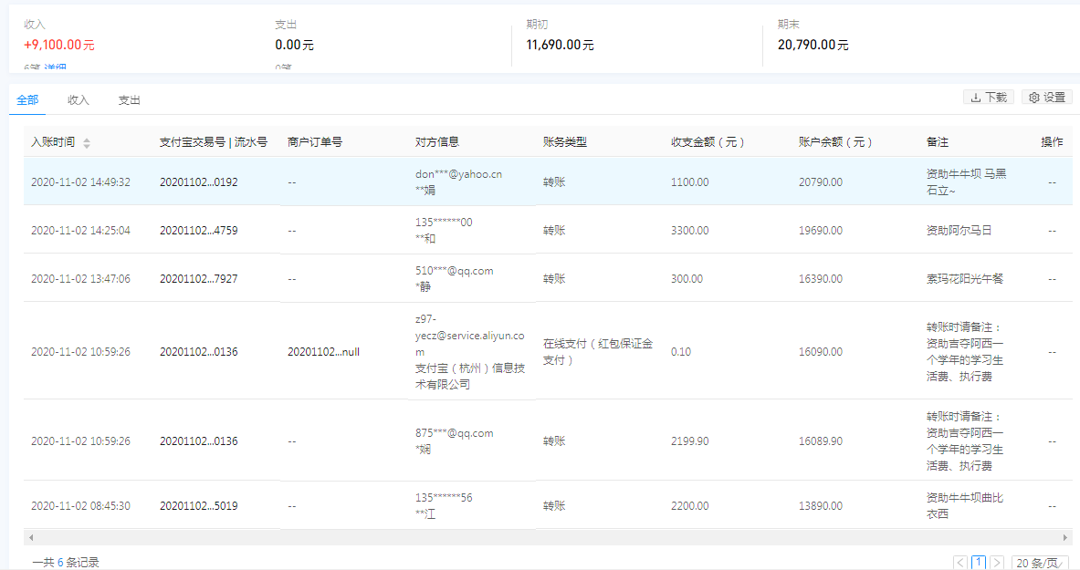Open 设置 settings with gear icon
1080x570 pixels.
point(1047,98)
